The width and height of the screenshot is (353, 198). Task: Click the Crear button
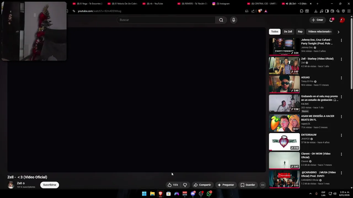point(317,20)
